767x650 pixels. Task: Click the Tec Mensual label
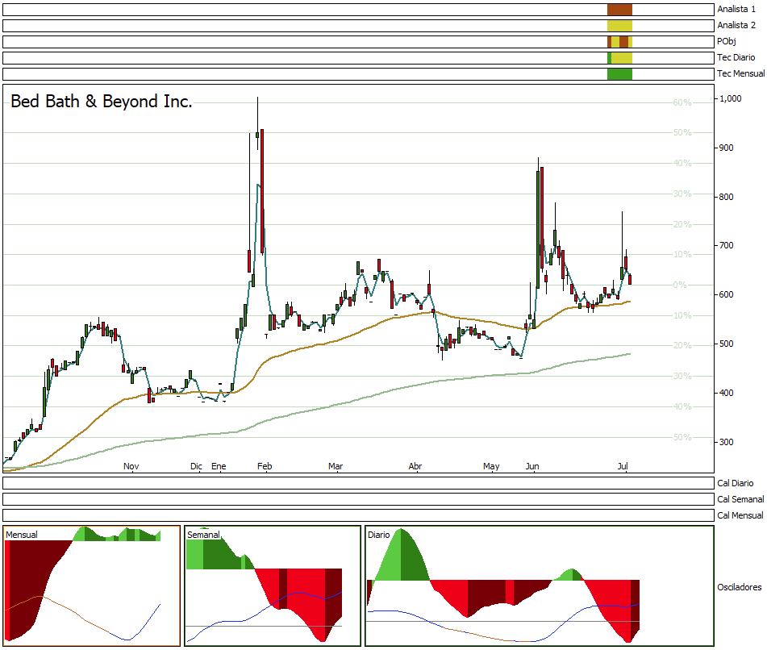tap(740, 73)
